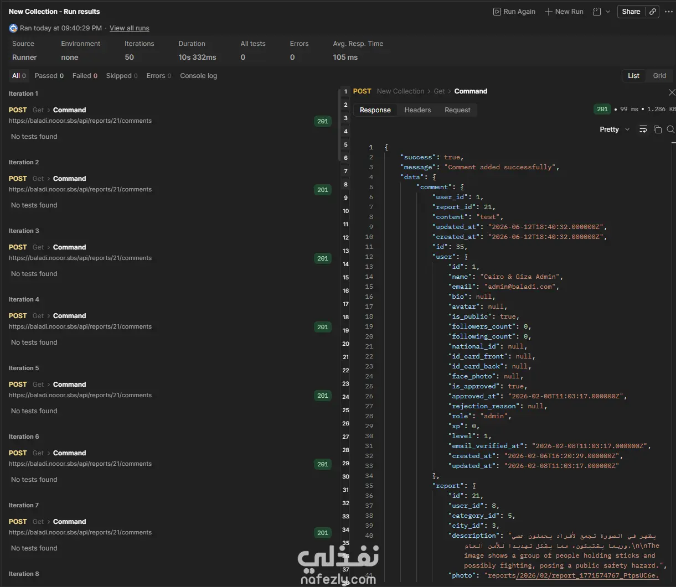Click the Get folder in breadcrumb
Screen dimensions: 676x587
[x=439, y=91]
